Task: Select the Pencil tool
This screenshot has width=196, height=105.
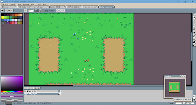Action: pos(194,18)
